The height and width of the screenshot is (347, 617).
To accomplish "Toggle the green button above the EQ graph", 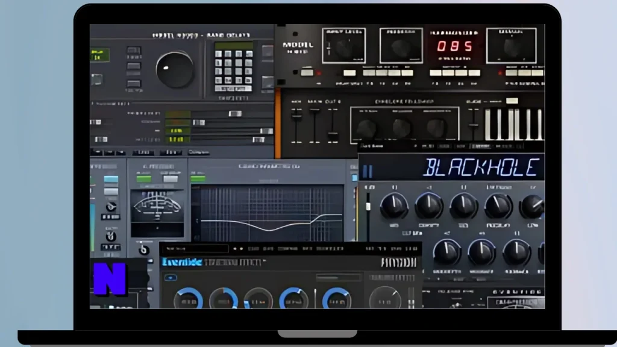I will click(198, 178).
